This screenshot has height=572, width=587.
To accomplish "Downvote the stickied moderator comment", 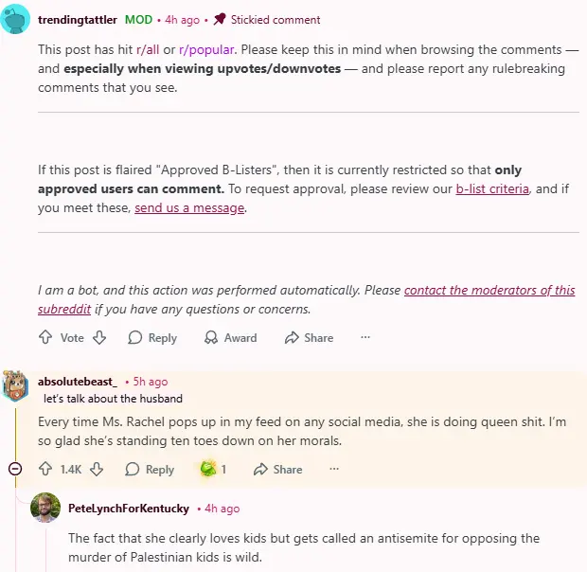I will [x=99, y=338].
